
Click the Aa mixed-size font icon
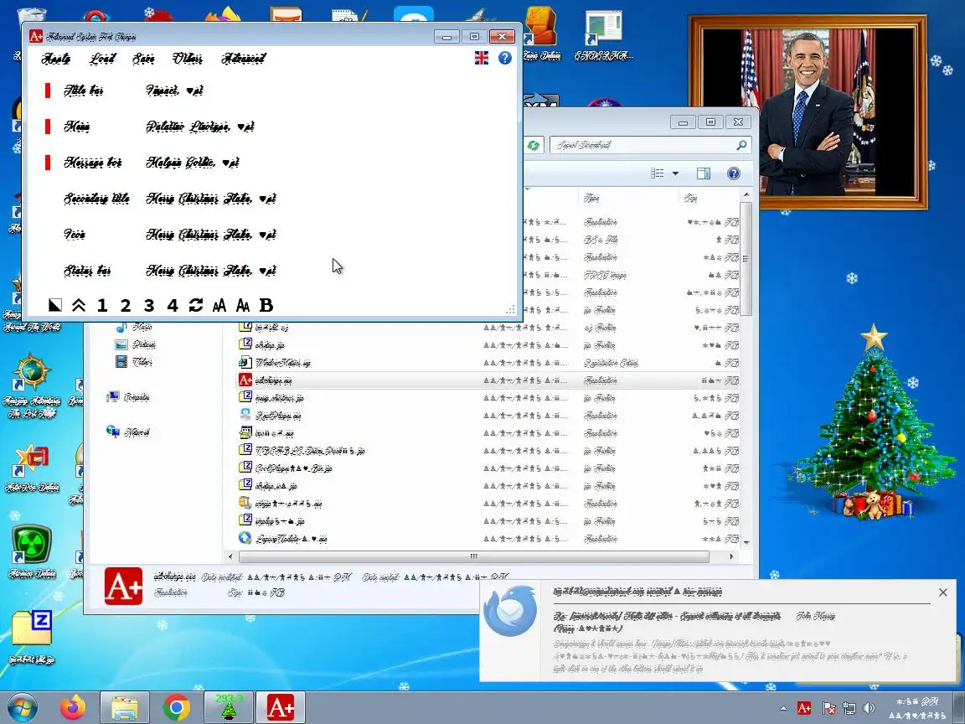pyautogui.click(x=242, y=305)
